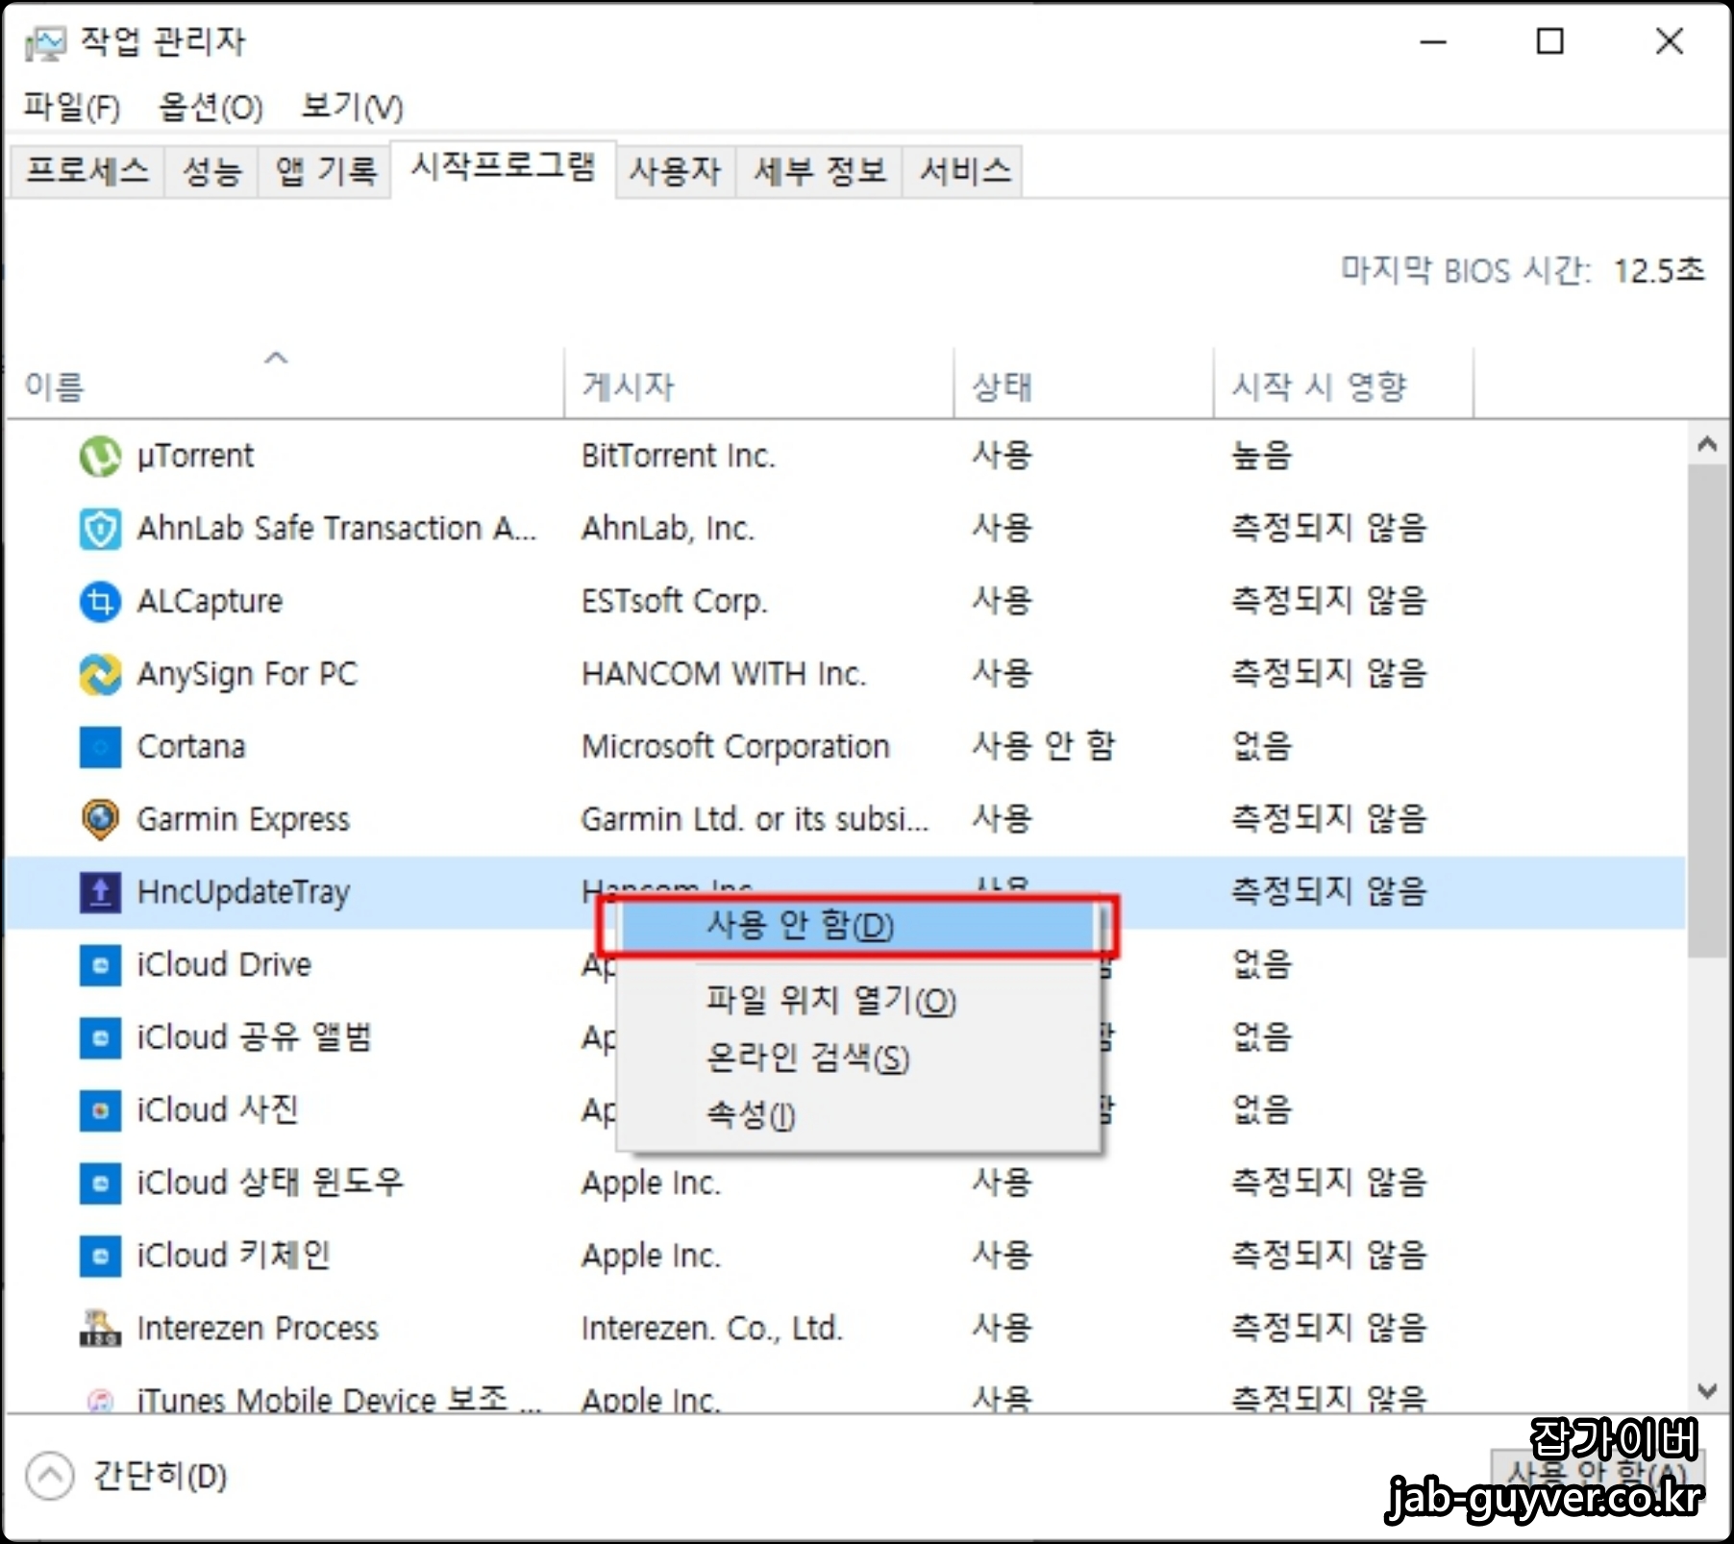Switch to the 프로세스 tab
Viewport: 1734px width, 1544px height.
coord(87,171)
